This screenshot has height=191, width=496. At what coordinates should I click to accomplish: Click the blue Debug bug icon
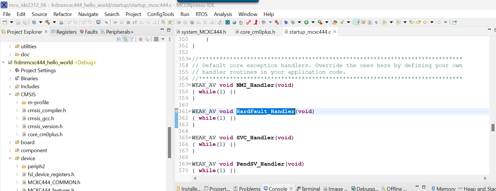pos(286,22)
